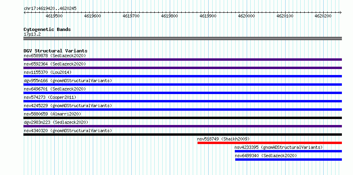
Task: Click the nsv6589878 (Sedlazeck2020) label
Action: point(55,56)
